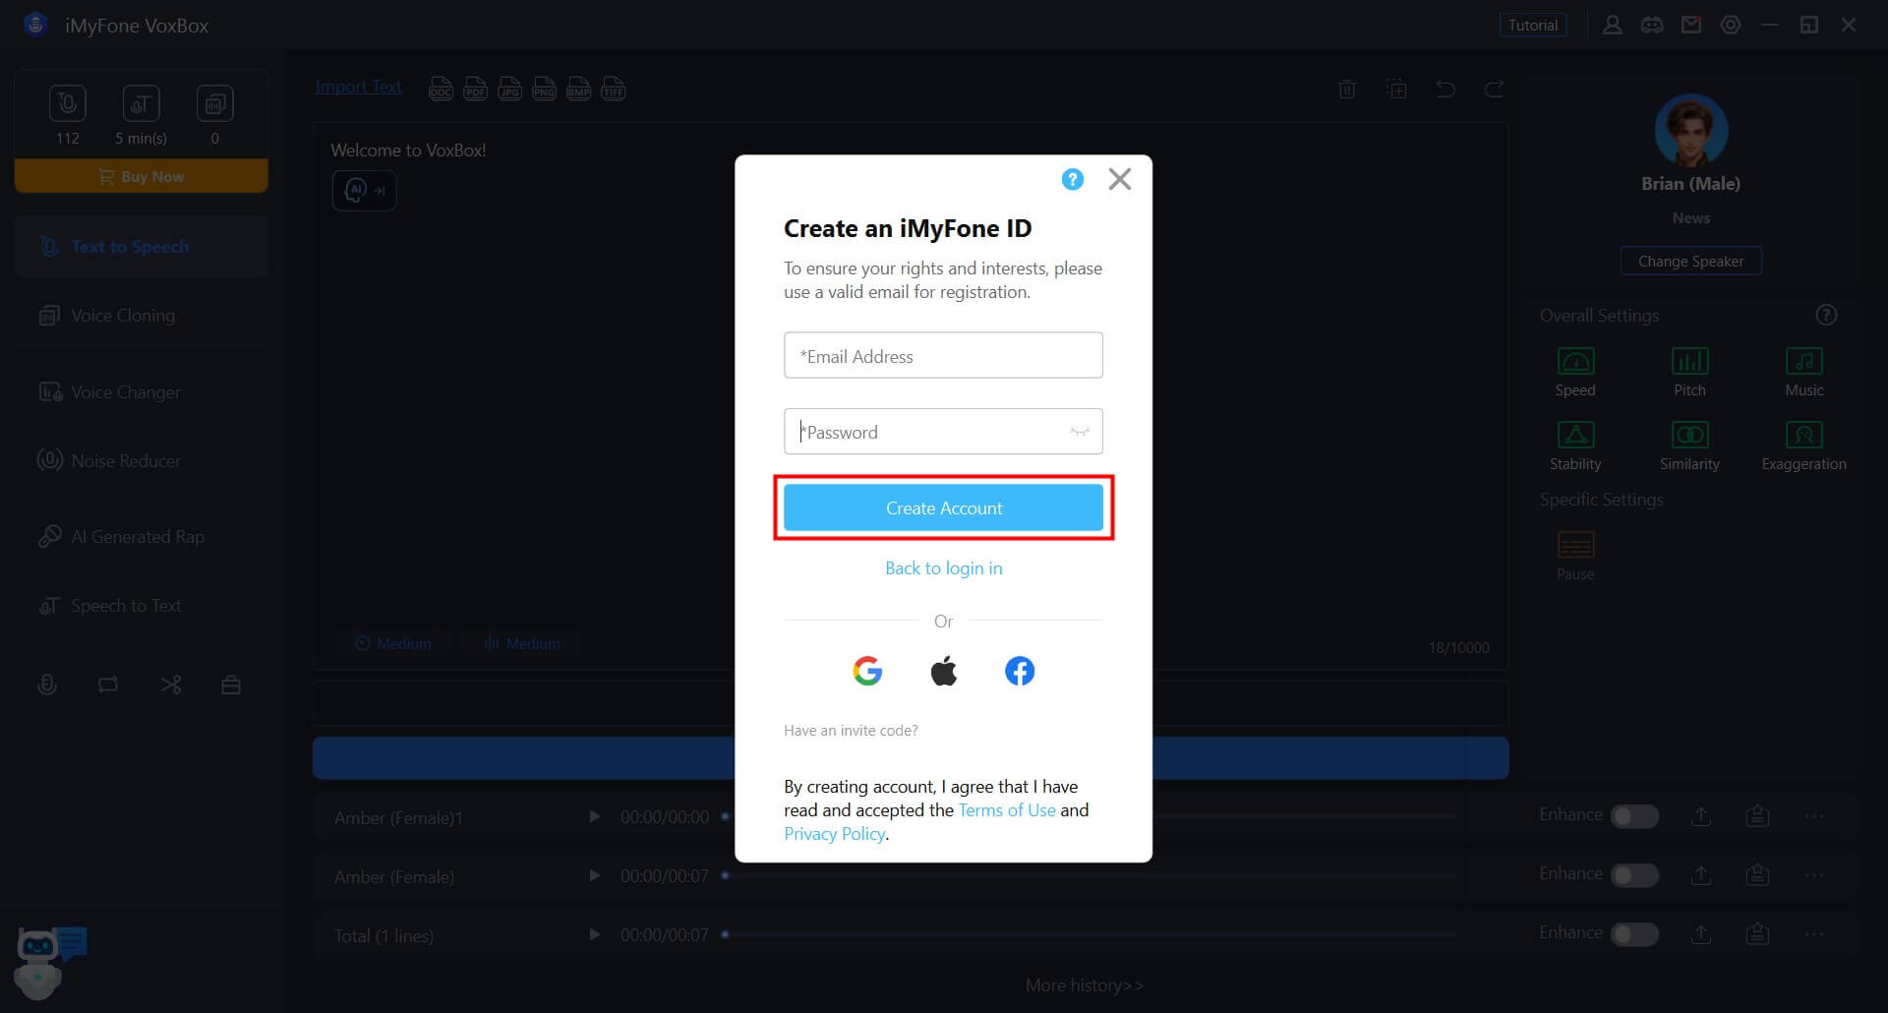1888x1013 pixels.
Task: Sign up with Apple icon
Action: click(x=943, y=671)
